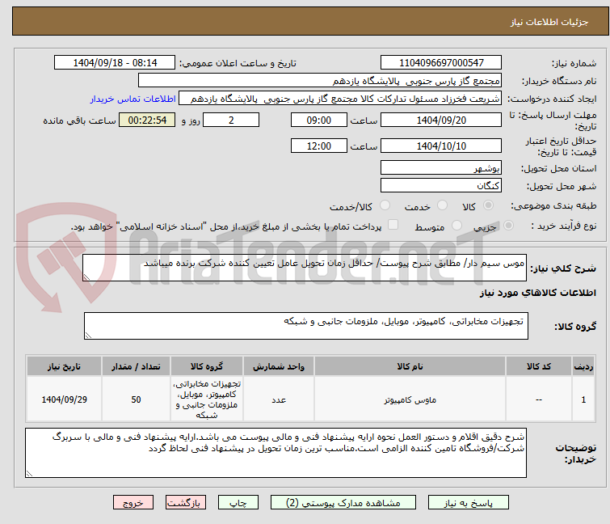This screenshot has width=610, height=524.
Task: Click the need number field 1104096697000547
Action: tap(441, 63)
